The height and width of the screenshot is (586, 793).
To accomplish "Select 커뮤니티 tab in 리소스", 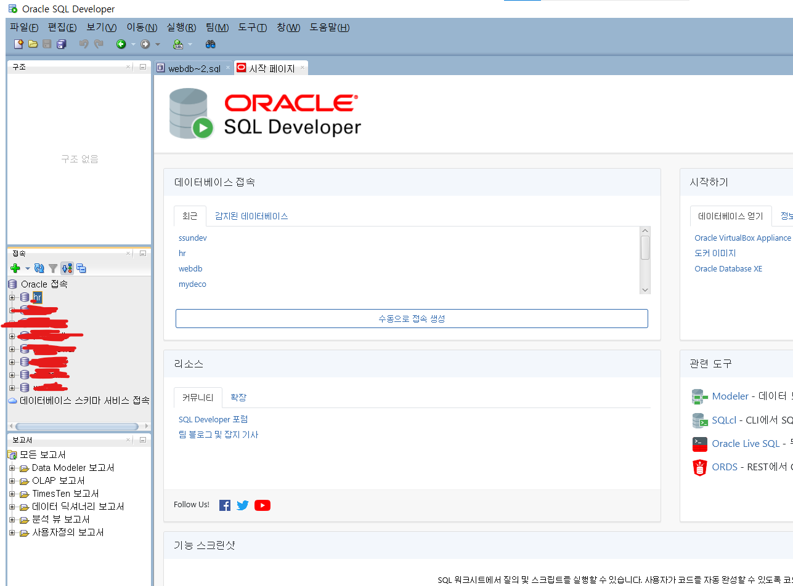I will tap(198, 398).
